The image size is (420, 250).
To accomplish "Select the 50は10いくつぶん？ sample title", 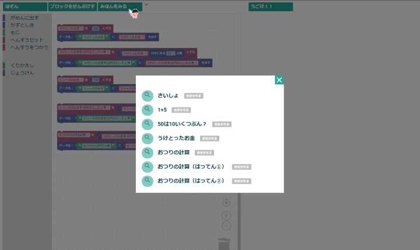I will point(182,124).
